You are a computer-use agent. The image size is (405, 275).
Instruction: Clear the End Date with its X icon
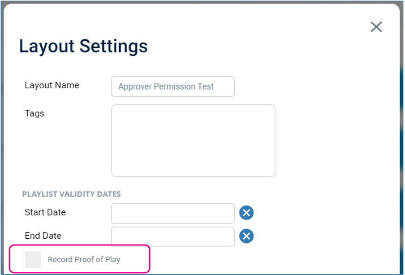pos(246,236)
